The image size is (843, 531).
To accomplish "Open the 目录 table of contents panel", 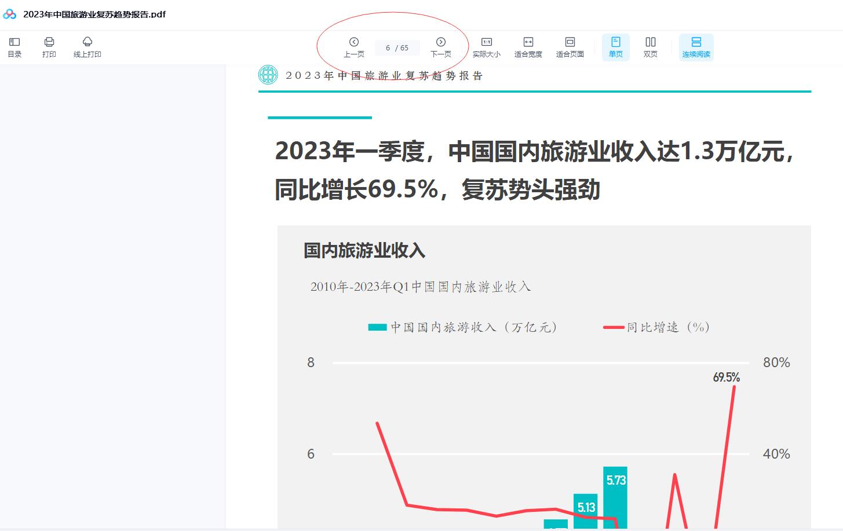I will pos(14,47).
